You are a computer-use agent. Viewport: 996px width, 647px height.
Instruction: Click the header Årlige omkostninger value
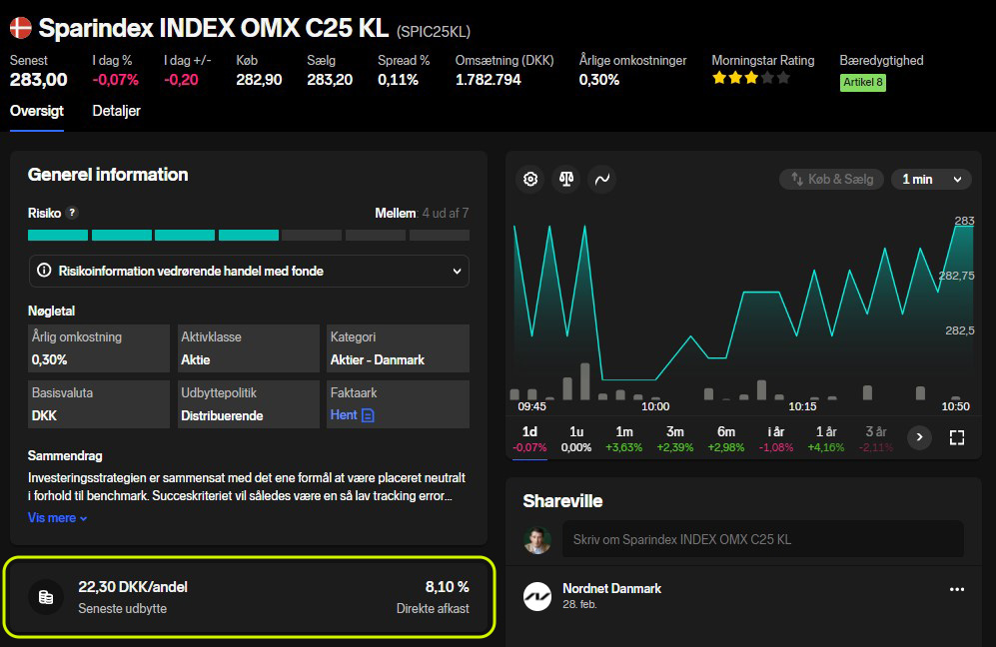[599, 80]
